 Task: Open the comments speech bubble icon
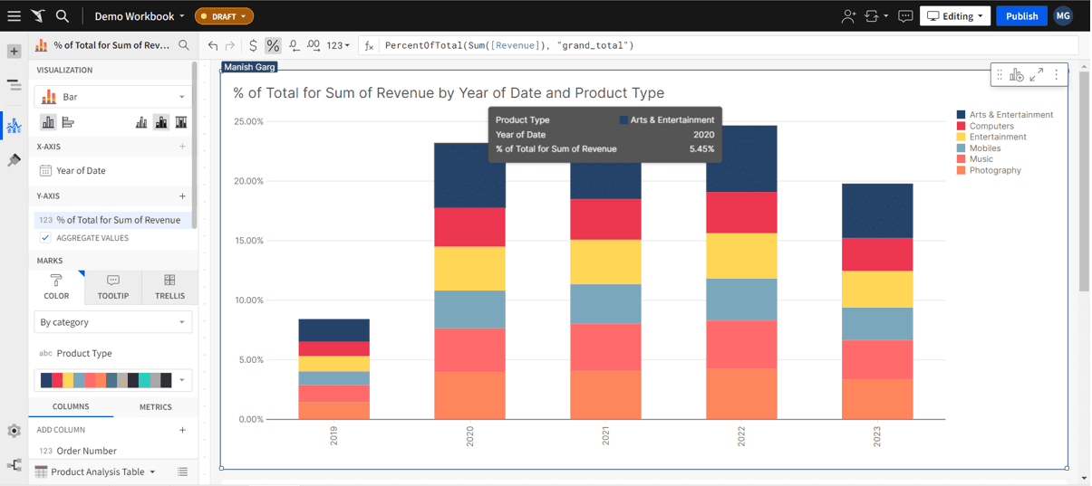click(904, 16)
